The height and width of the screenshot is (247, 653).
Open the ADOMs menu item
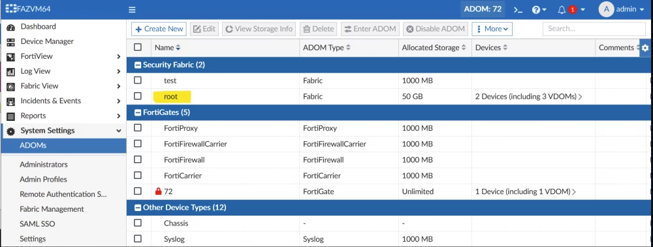pyautogui.click(x=64, y=145)
